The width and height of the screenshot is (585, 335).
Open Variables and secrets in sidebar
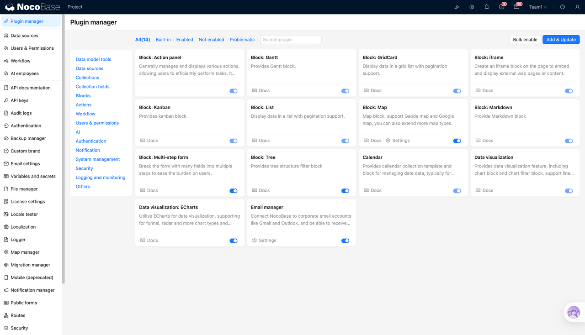[x=31, y=176]
